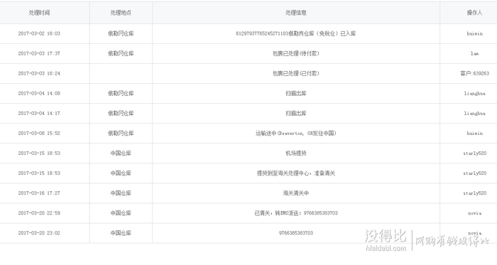Click the 处理信息 column header

pyautogui.click(x=296, y=13)
